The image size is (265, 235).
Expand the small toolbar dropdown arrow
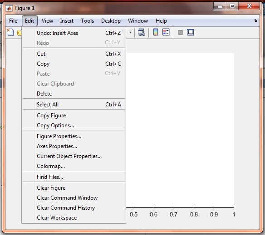pyautogui.click(x=130, y=32)
